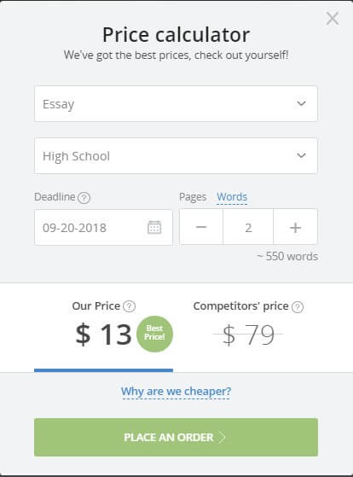The width and height of the screenshot is (353, 477).
Task: Increase page count with plus button
Action: [x=295, y=227]
